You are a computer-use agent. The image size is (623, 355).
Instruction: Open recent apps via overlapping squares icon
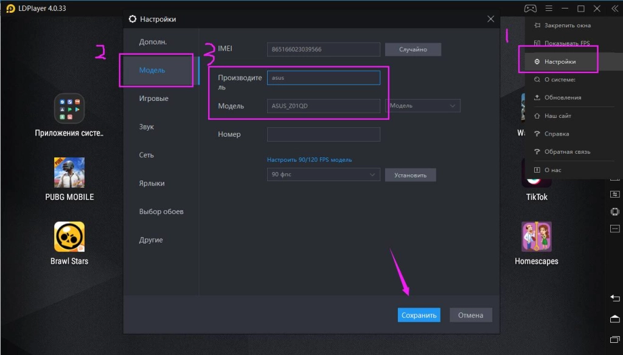614,339
